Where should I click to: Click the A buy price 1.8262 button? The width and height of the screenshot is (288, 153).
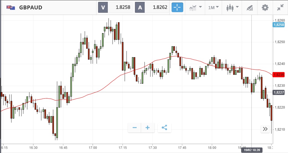(x=152, y=7)
